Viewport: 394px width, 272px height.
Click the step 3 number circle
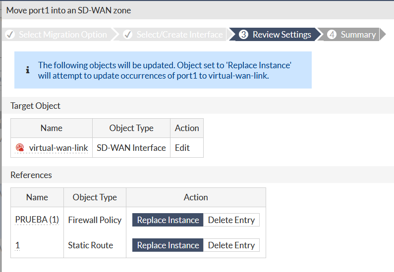(243, 35)
